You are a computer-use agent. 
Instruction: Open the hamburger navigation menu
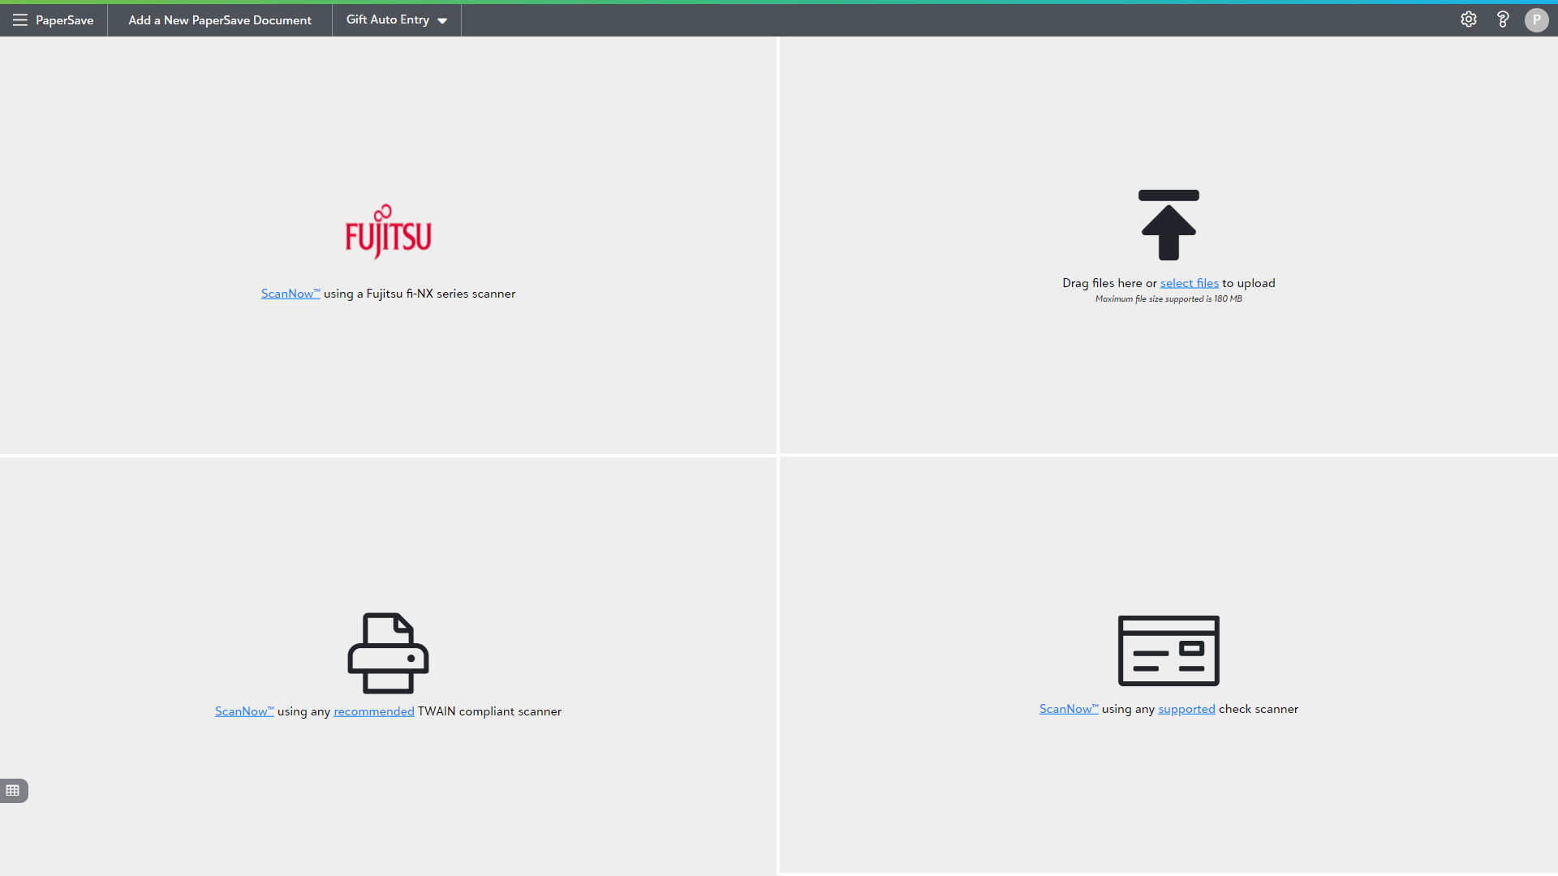click(19, 19)
